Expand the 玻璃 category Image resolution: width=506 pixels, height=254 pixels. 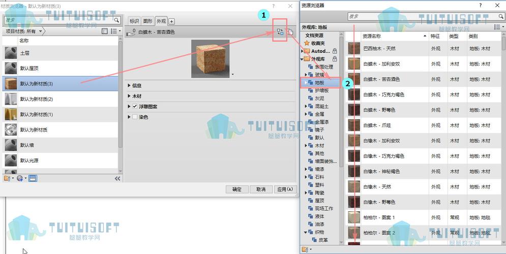[x=306, y=75]
